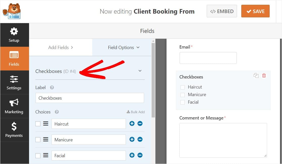Edit the Label text field

tap(90, 98)
